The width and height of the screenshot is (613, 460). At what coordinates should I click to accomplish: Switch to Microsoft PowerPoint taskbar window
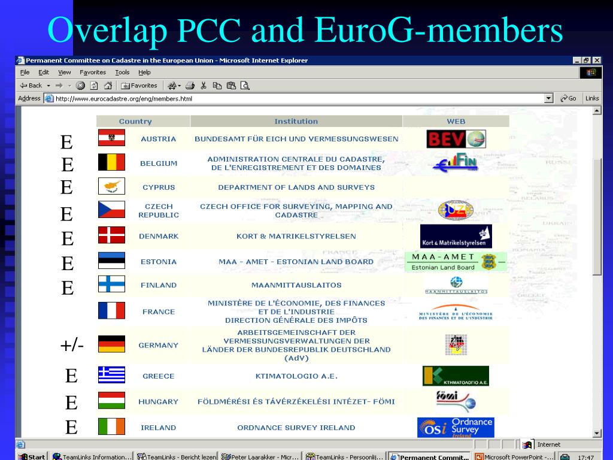[513, 456]
